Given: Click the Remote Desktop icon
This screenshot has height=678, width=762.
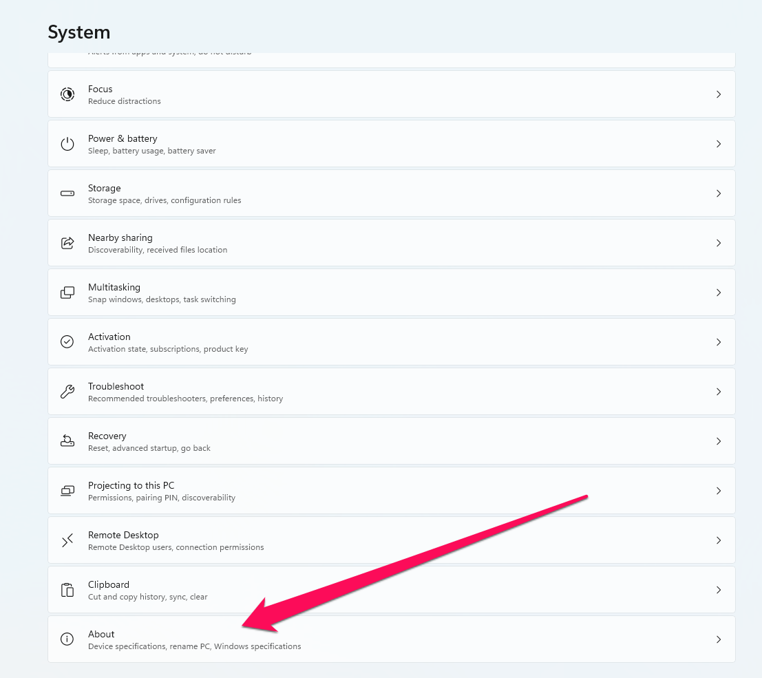Looking at the screenshot, I should (67, 540).
